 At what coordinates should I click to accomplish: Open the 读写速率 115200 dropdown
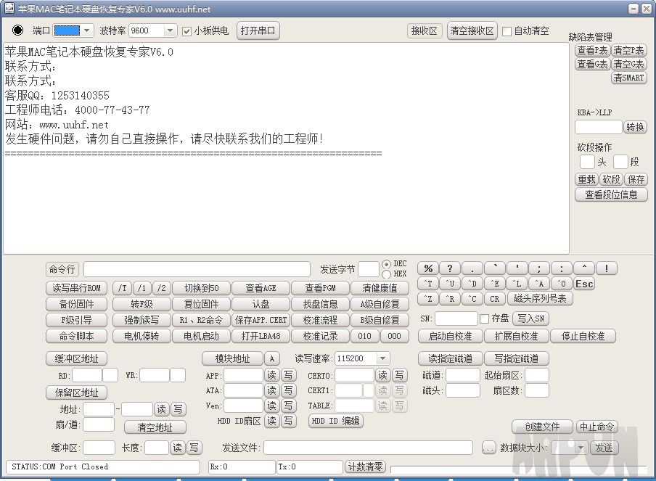(382, 358)
